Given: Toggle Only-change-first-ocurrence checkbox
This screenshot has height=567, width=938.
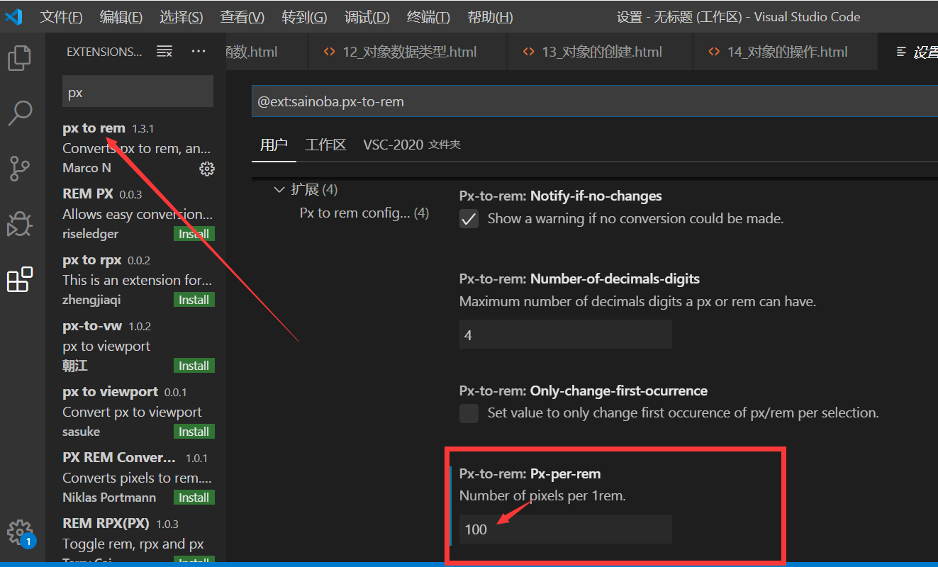Looking at the screenshot, I should 469,413.
